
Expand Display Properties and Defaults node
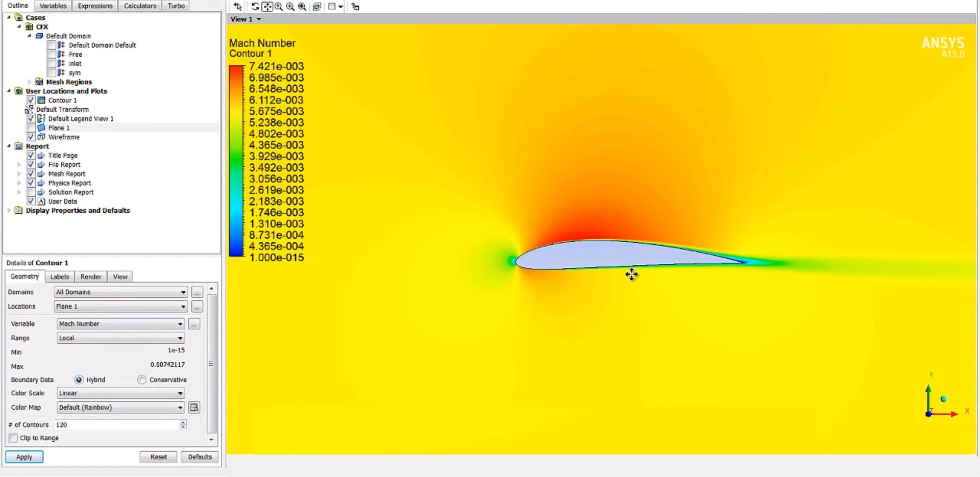pos(9,210)
